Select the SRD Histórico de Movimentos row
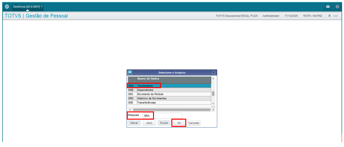Image resolution: width=344 pixels, height=147 pixels. (169, 98)
